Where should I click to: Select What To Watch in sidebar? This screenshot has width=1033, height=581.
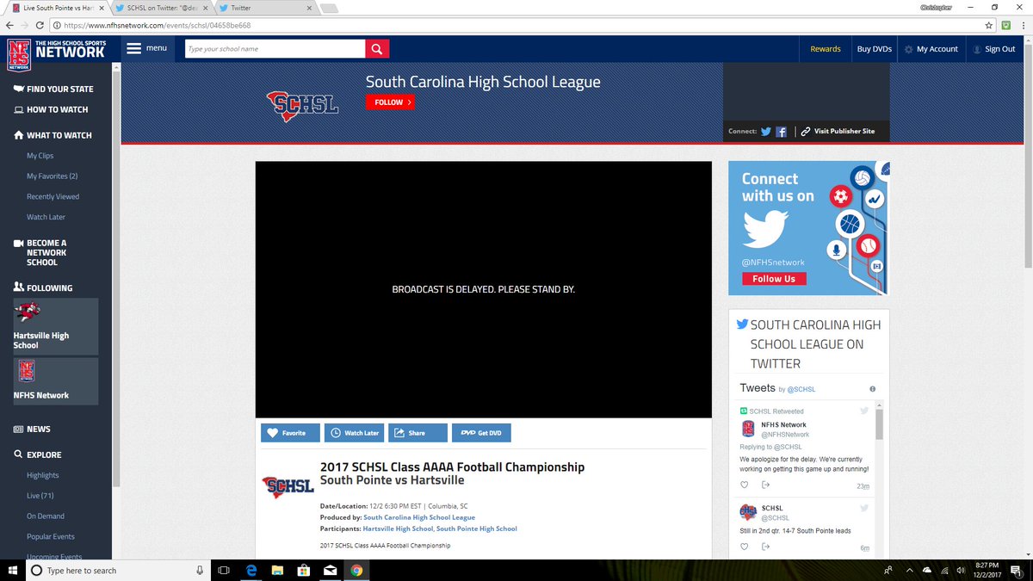53,135
